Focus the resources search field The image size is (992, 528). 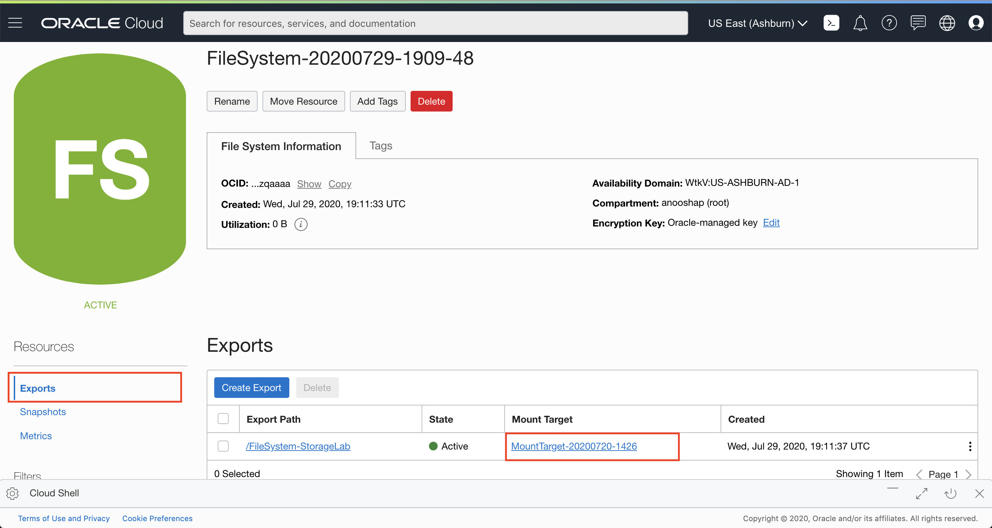click(x=435, y=23)
